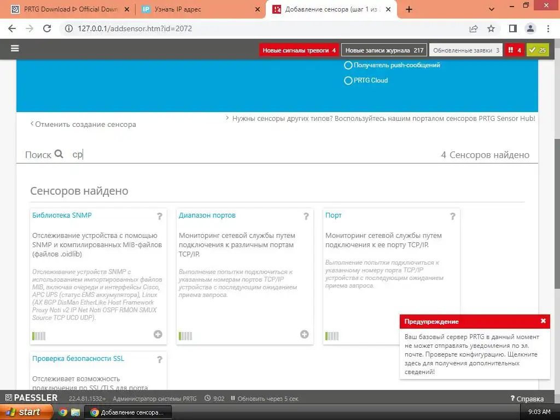Click Администратор системы PRTG in the footer
560x420 pixels.
155,399
